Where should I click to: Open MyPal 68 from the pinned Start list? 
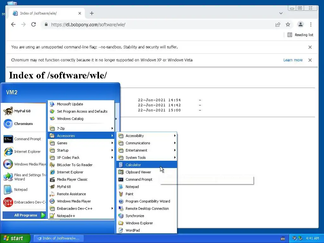[23, 111]
